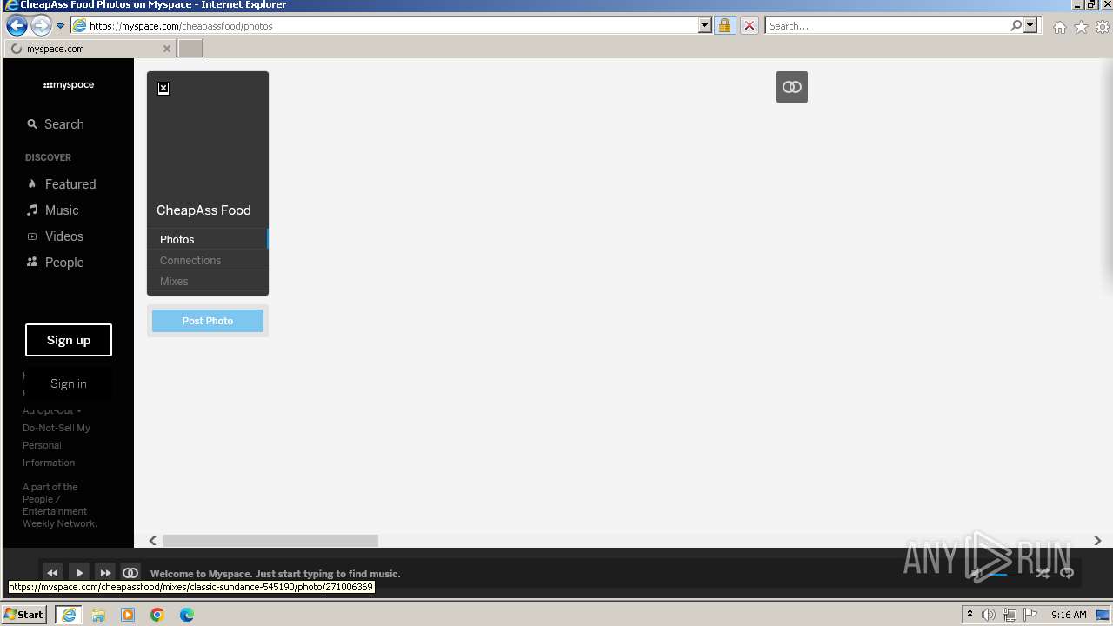
Task: Click next track in Myspace player
Action: pyautogui.click(x=105, y=573)
